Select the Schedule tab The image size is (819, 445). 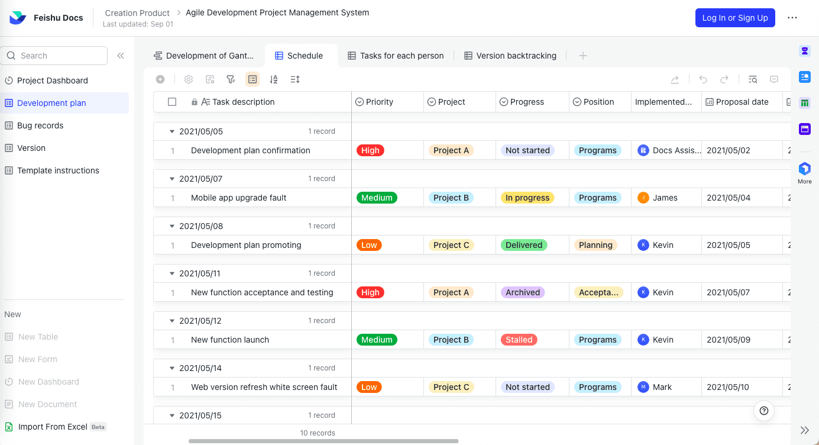click(301, 56)
